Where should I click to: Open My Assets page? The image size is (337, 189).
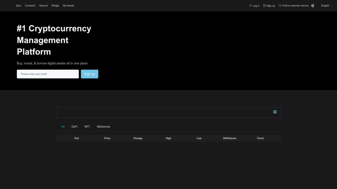pos(68,6)
